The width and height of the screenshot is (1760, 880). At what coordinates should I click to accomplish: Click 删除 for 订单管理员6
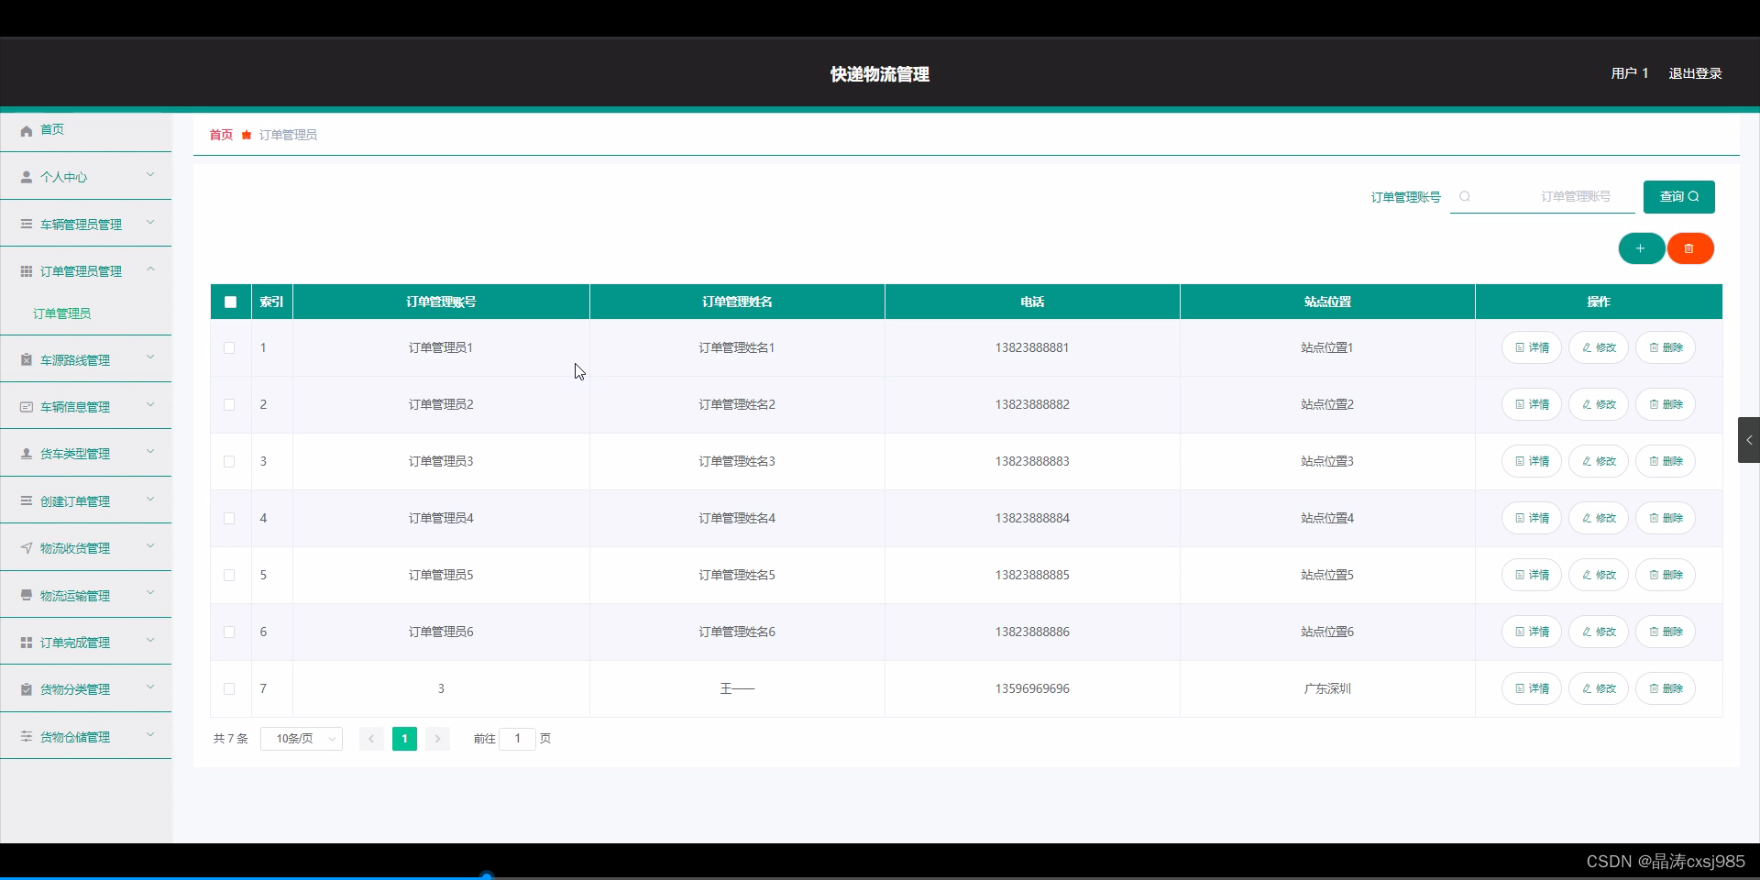tap(1665, 632)
